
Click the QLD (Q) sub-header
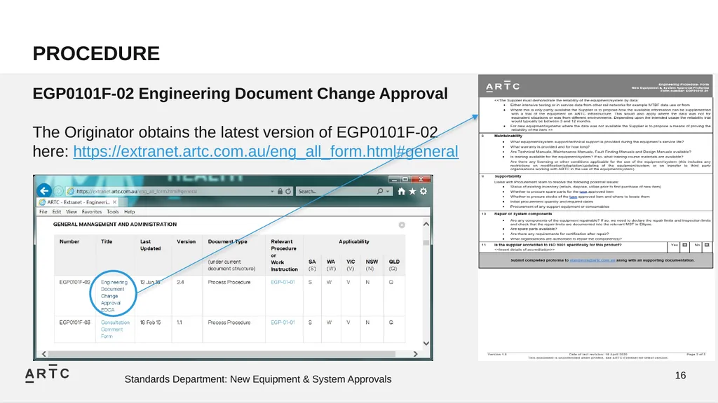[394, 265]
